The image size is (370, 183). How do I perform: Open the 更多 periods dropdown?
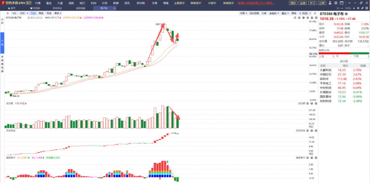[58, 13]
